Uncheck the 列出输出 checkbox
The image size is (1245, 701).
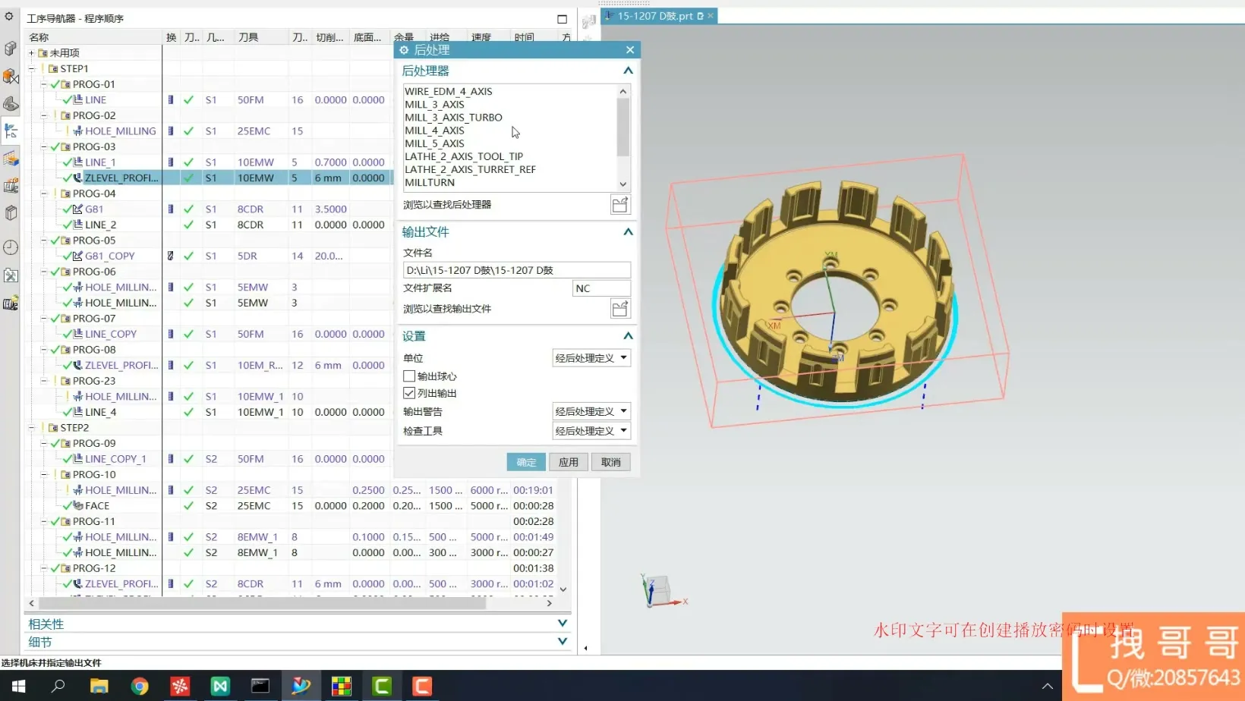(x=409, y=393)
